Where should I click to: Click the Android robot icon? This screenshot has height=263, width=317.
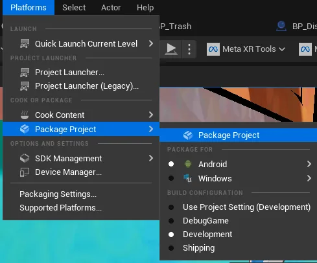point(188,164)
